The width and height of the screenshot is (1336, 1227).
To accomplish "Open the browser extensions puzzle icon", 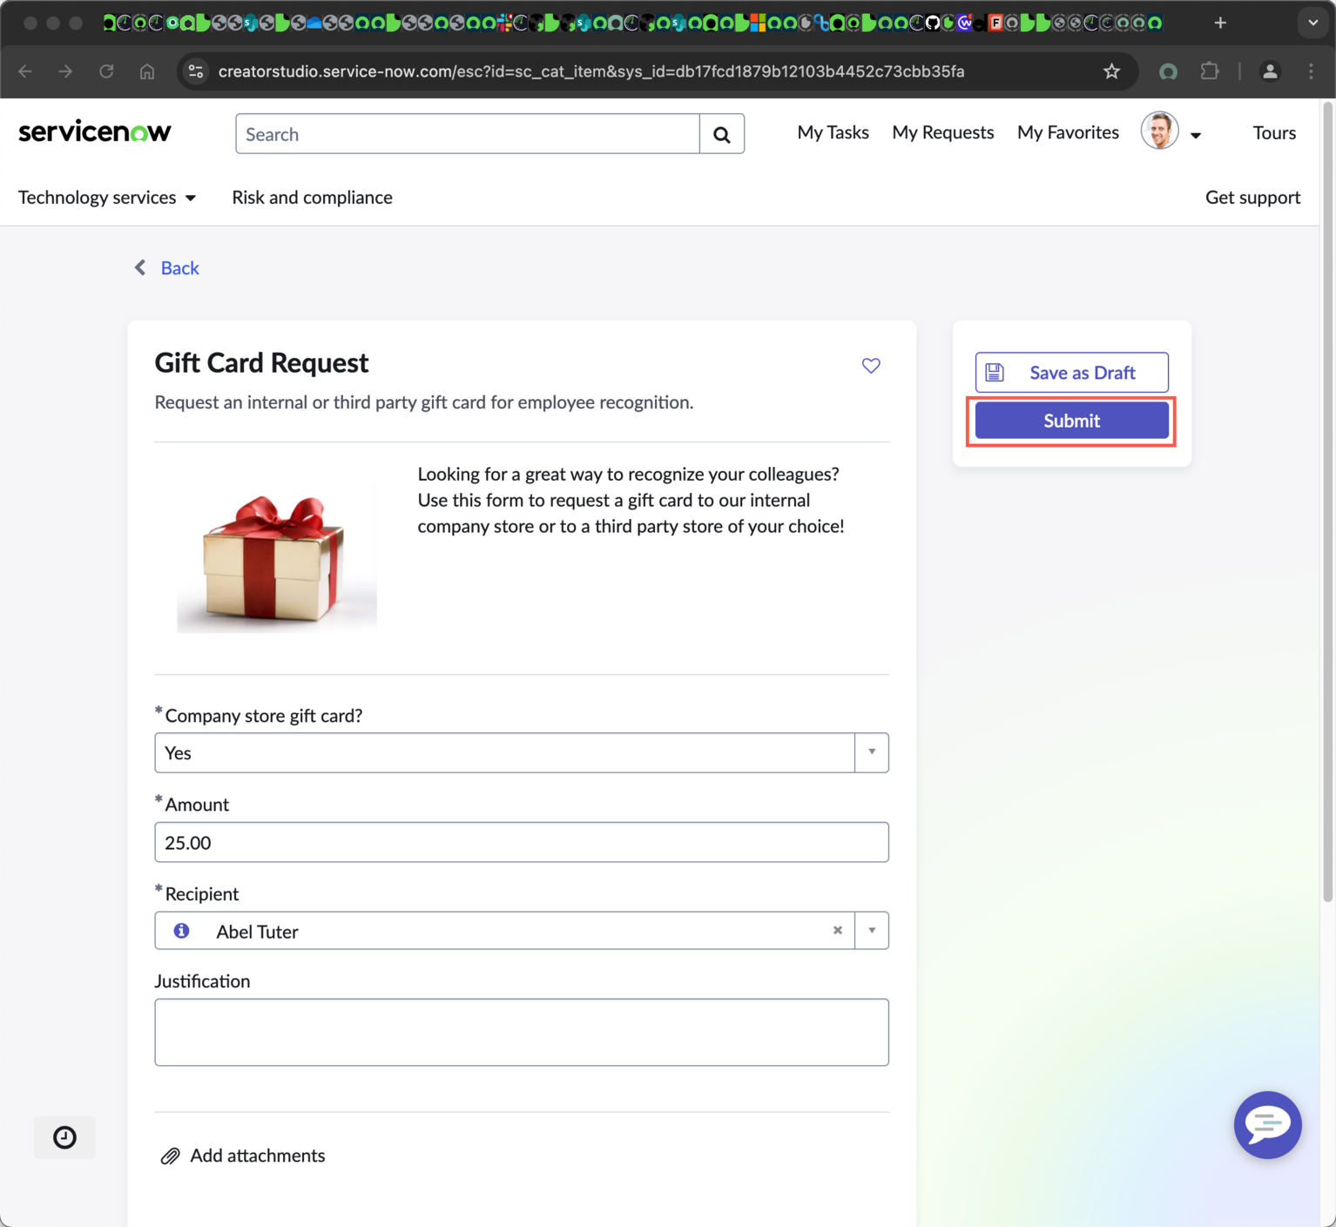I will [1210, 71].
